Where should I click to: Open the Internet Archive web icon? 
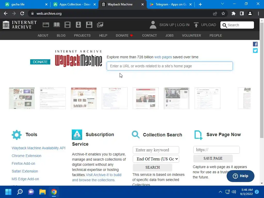(46, 25)
